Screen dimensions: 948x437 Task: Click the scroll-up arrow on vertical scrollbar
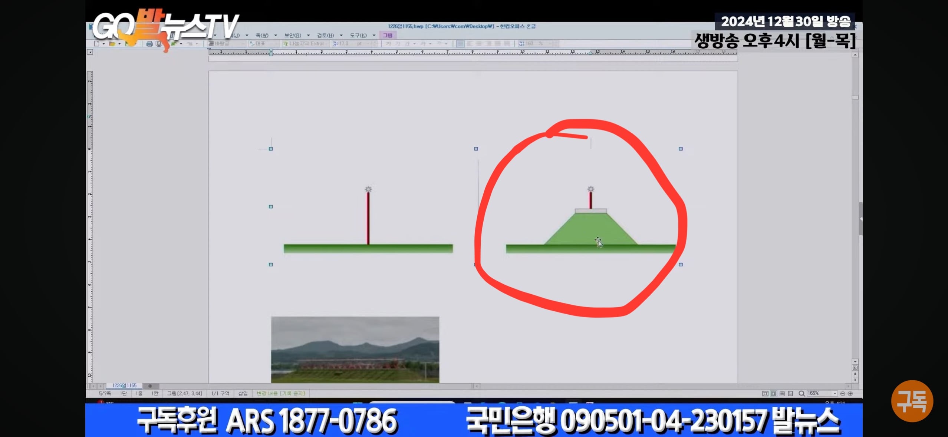855,55
